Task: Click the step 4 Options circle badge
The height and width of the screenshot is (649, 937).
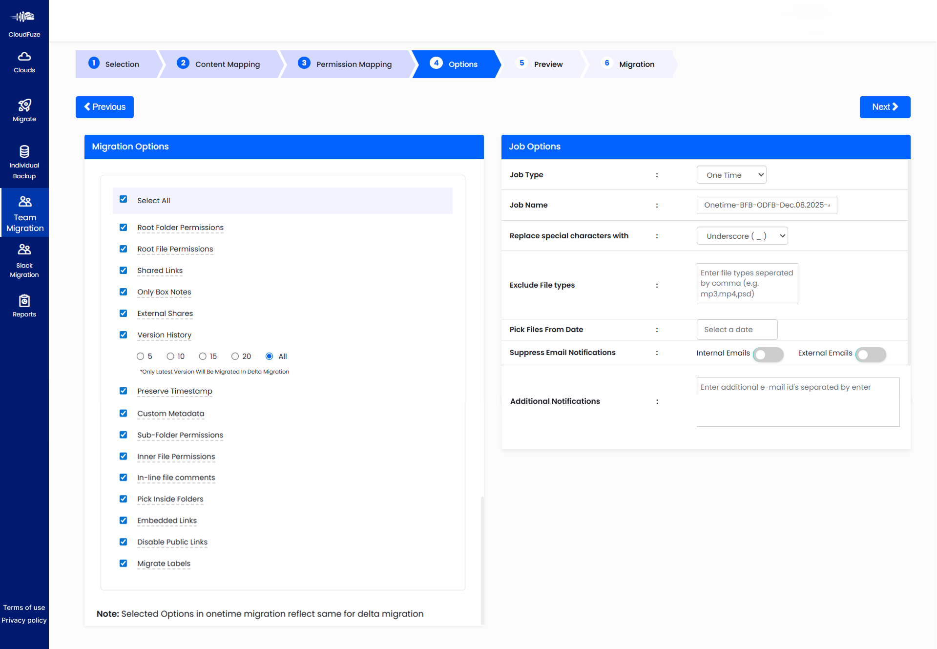Action: pos(436,63)
